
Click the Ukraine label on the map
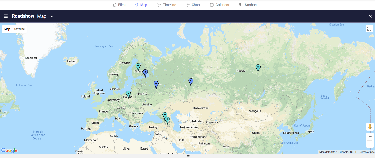click(x=147, y=105)
